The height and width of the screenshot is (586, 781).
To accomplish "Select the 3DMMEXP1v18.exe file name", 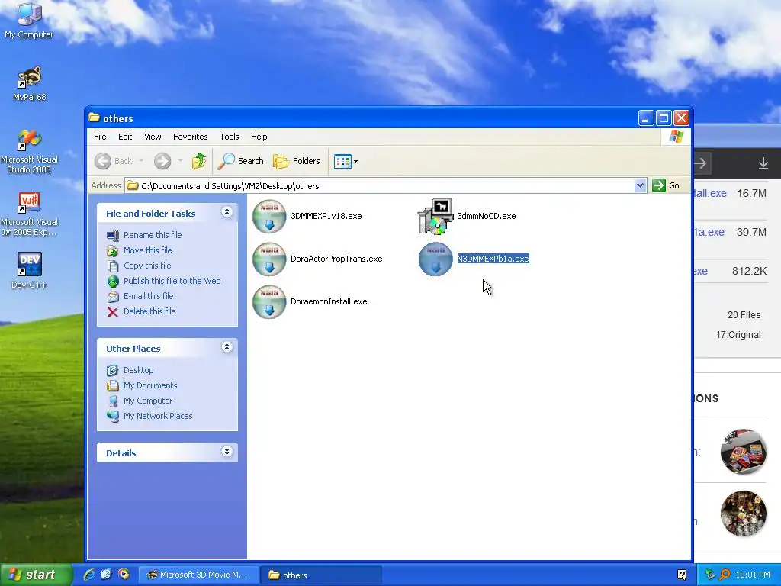I will click(x=326, y=216).
